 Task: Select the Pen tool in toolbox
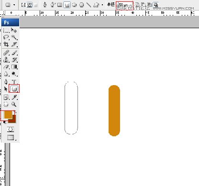click(x=6, y=82)
